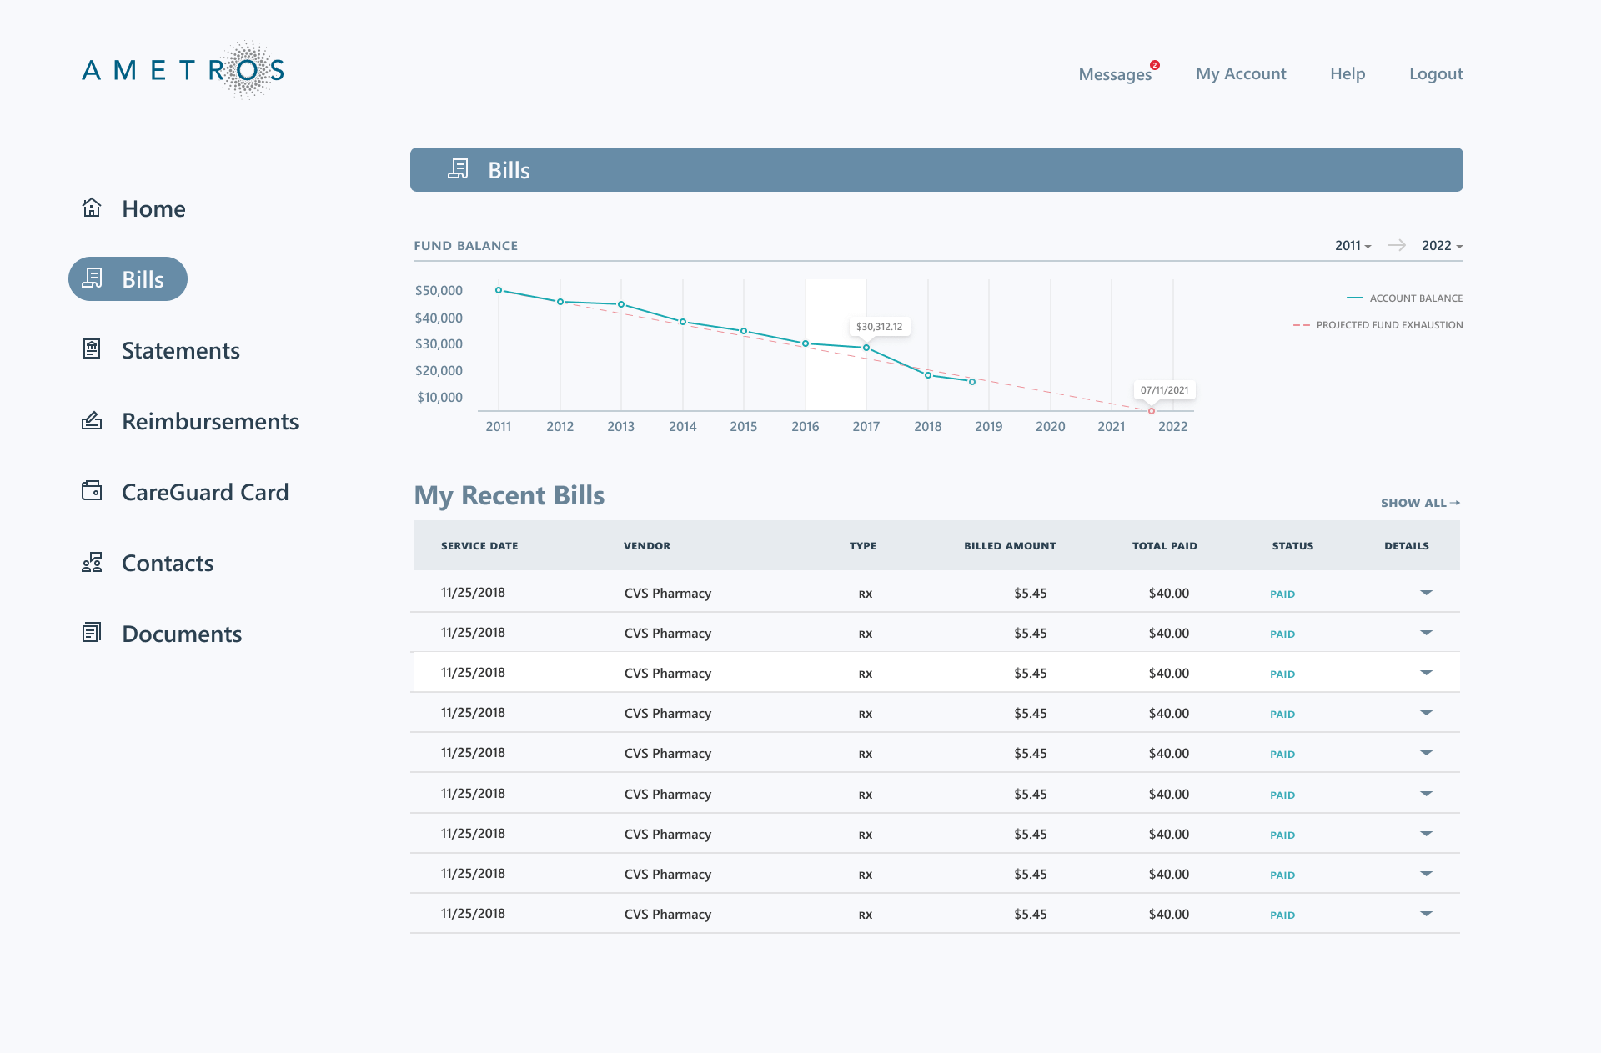Click the Statements icon in sidebar
Screen dimensions: 1601x1053
(92, 349)
